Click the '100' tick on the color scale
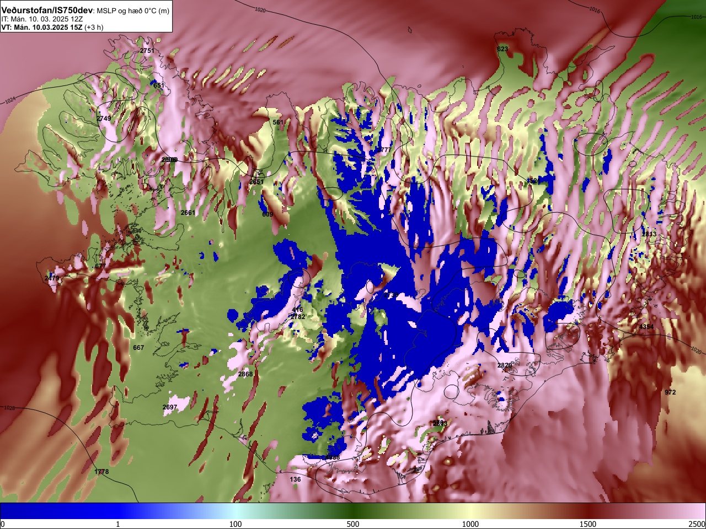 (236, 524)
